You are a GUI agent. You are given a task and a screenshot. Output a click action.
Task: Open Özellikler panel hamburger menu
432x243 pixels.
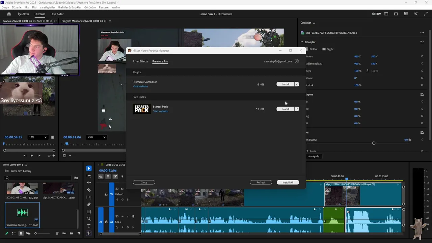click(x=314, y=23)
